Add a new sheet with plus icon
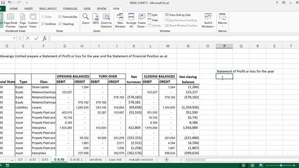The image size is (299, 168). [x=166, y=160]
